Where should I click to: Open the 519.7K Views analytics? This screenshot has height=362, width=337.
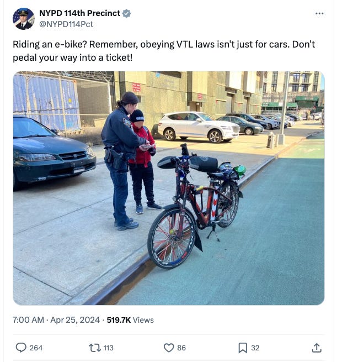[x=130, y=320]
